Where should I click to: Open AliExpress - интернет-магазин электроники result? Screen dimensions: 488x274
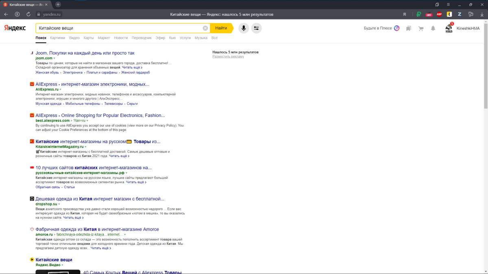coord(92,84)
